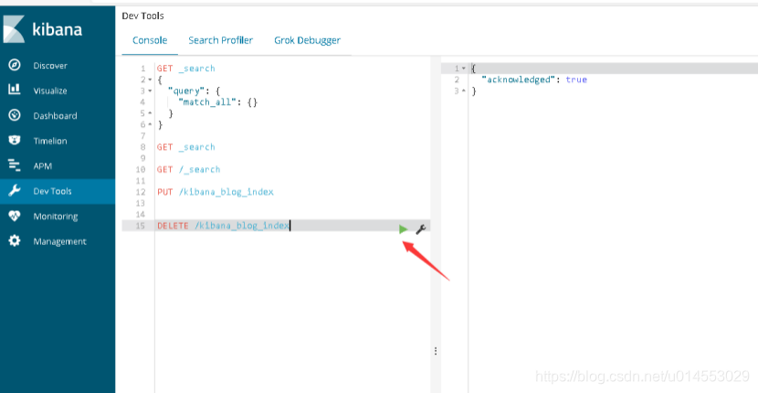Toggle fold arrow at editor line 5
This screenshot has height=393, width=758.
150,113
